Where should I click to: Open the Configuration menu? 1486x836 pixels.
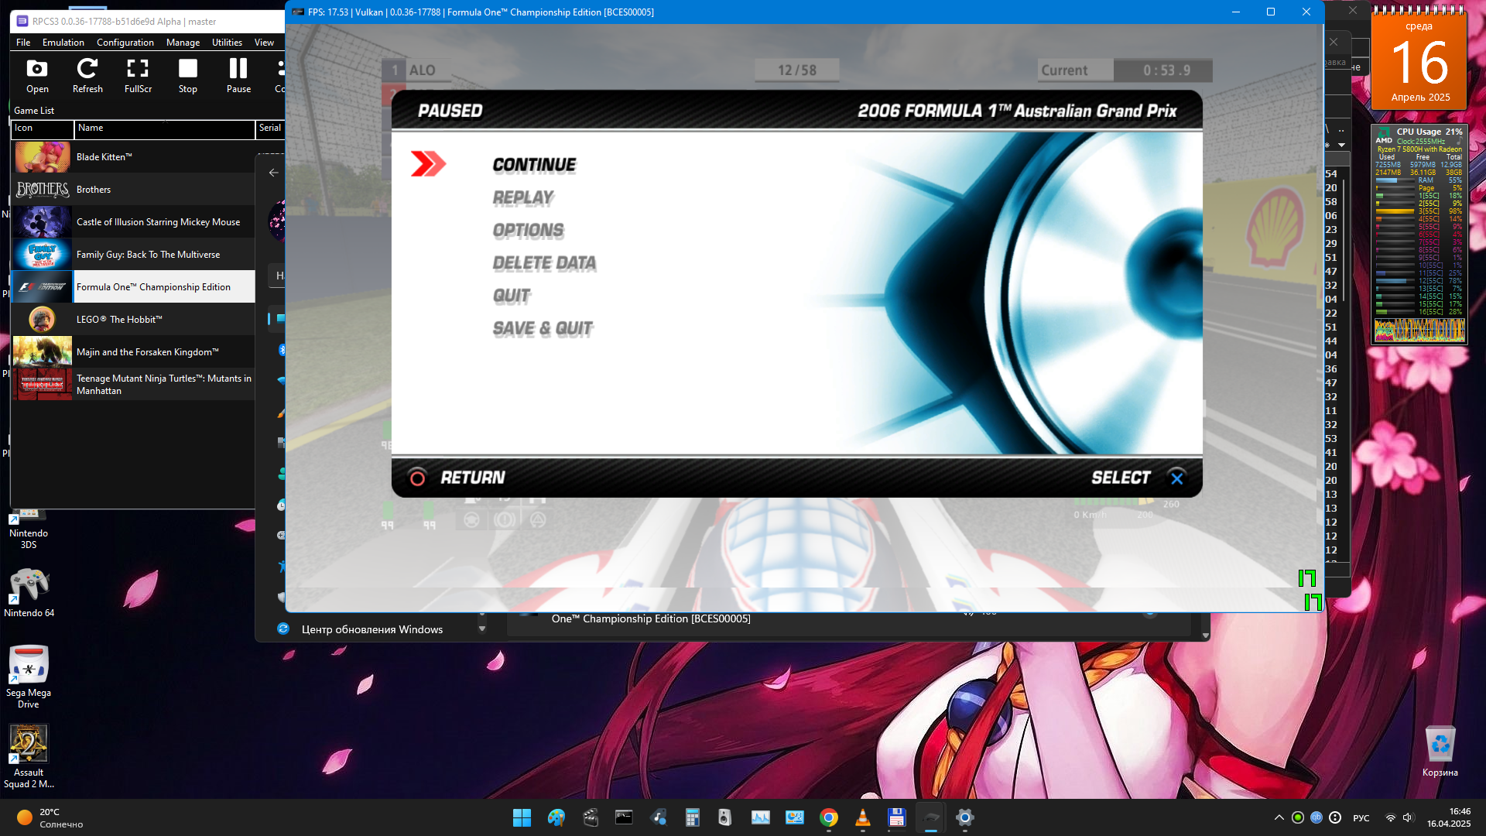(x=125, y=43)
